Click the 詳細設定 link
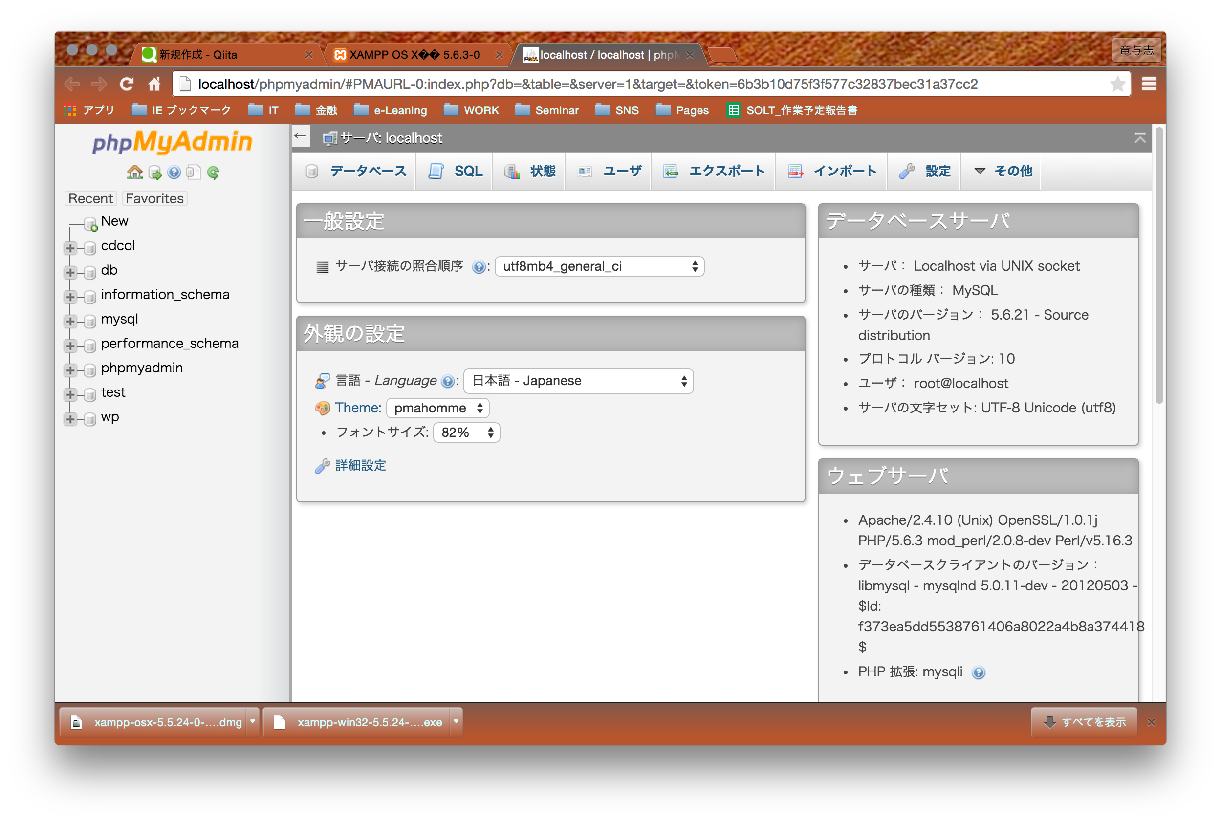This screenshot has width=1221, height=823. (x=361, y=466)
